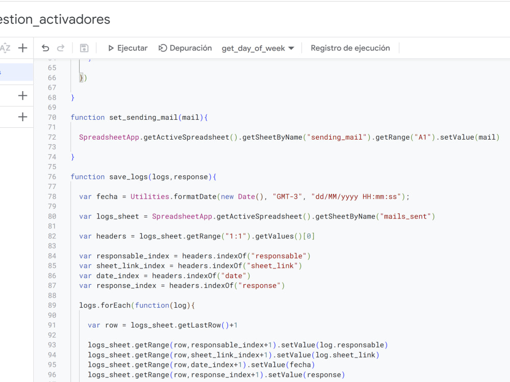
Task: Click setValue(response) on line 96
Action: (x=307, y=375)
